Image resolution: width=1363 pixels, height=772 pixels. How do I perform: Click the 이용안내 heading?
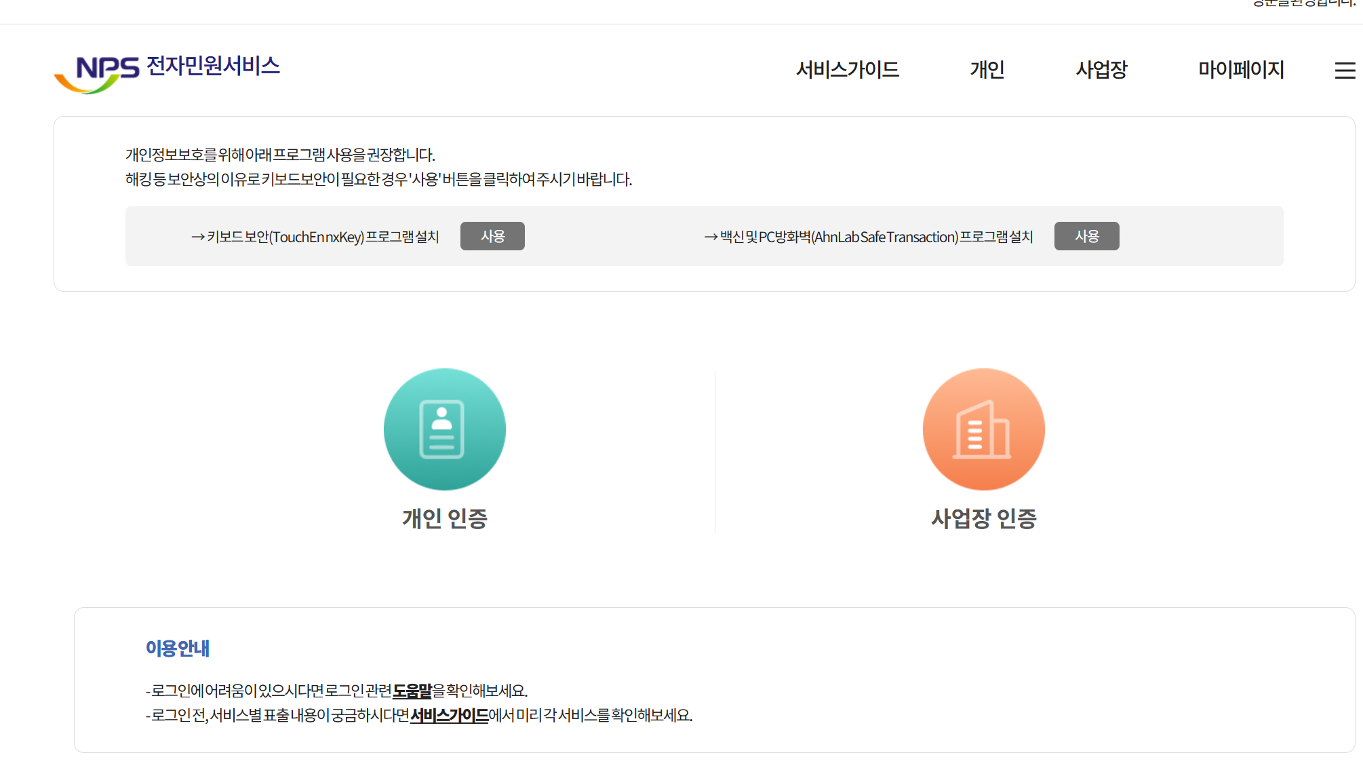pyautogui.click(x=178, y=649)
